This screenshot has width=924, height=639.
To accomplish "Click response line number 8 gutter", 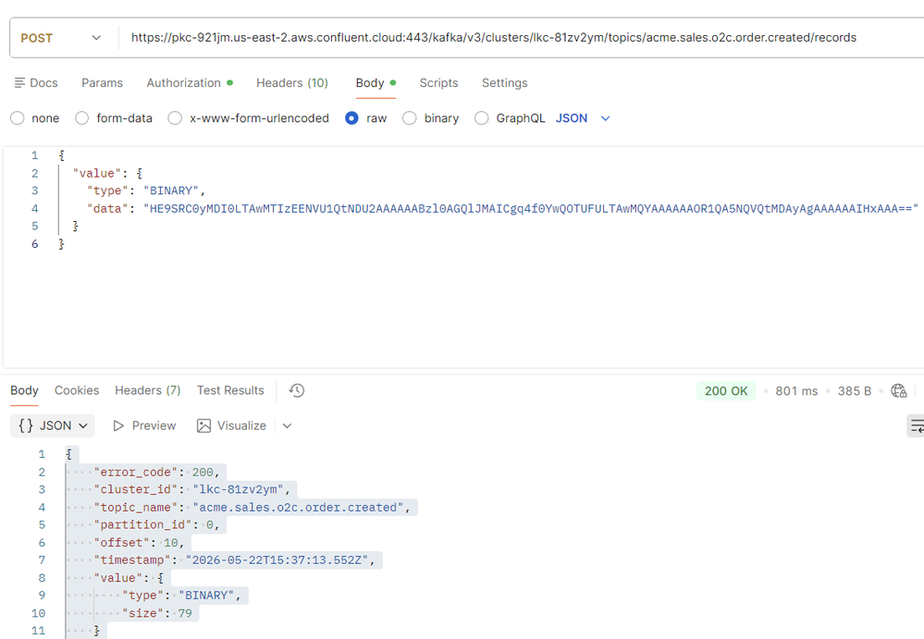I will [x=42, y=578].
